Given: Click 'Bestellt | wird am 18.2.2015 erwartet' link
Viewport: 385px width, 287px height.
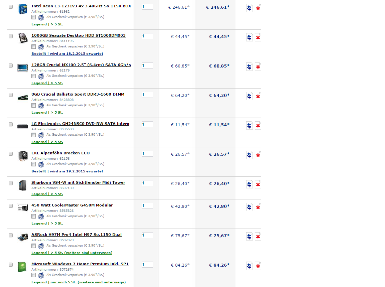Looking at the screenshot, I should 67,53.
